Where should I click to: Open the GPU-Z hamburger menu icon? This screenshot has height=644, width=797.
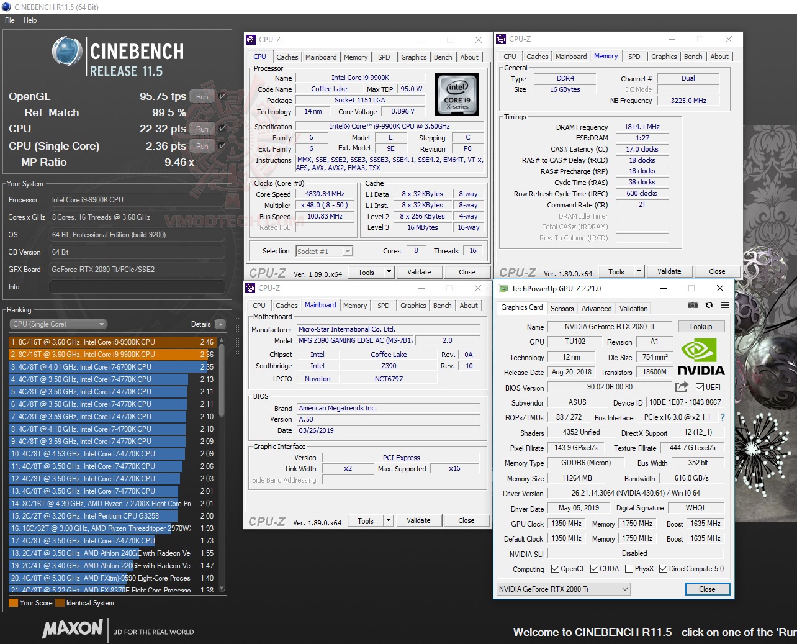tap(724, 305)
